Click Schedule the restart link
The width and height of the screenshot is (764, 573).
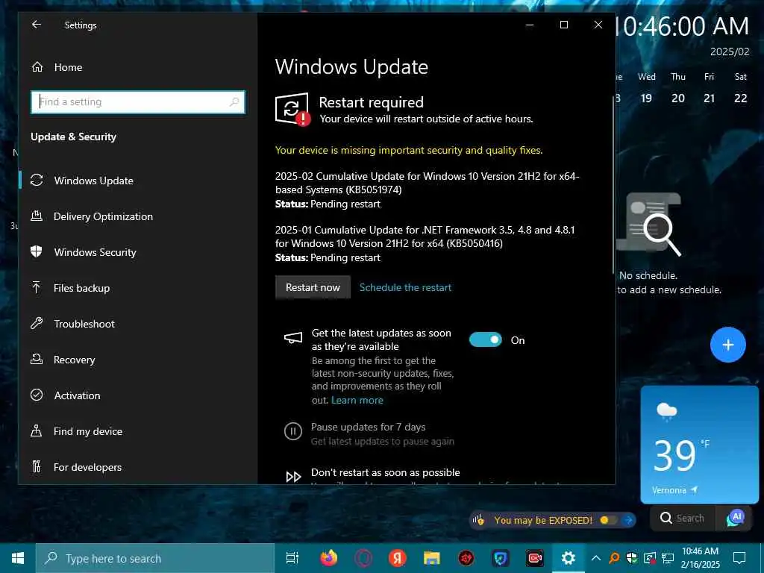[x=405, y=287]
